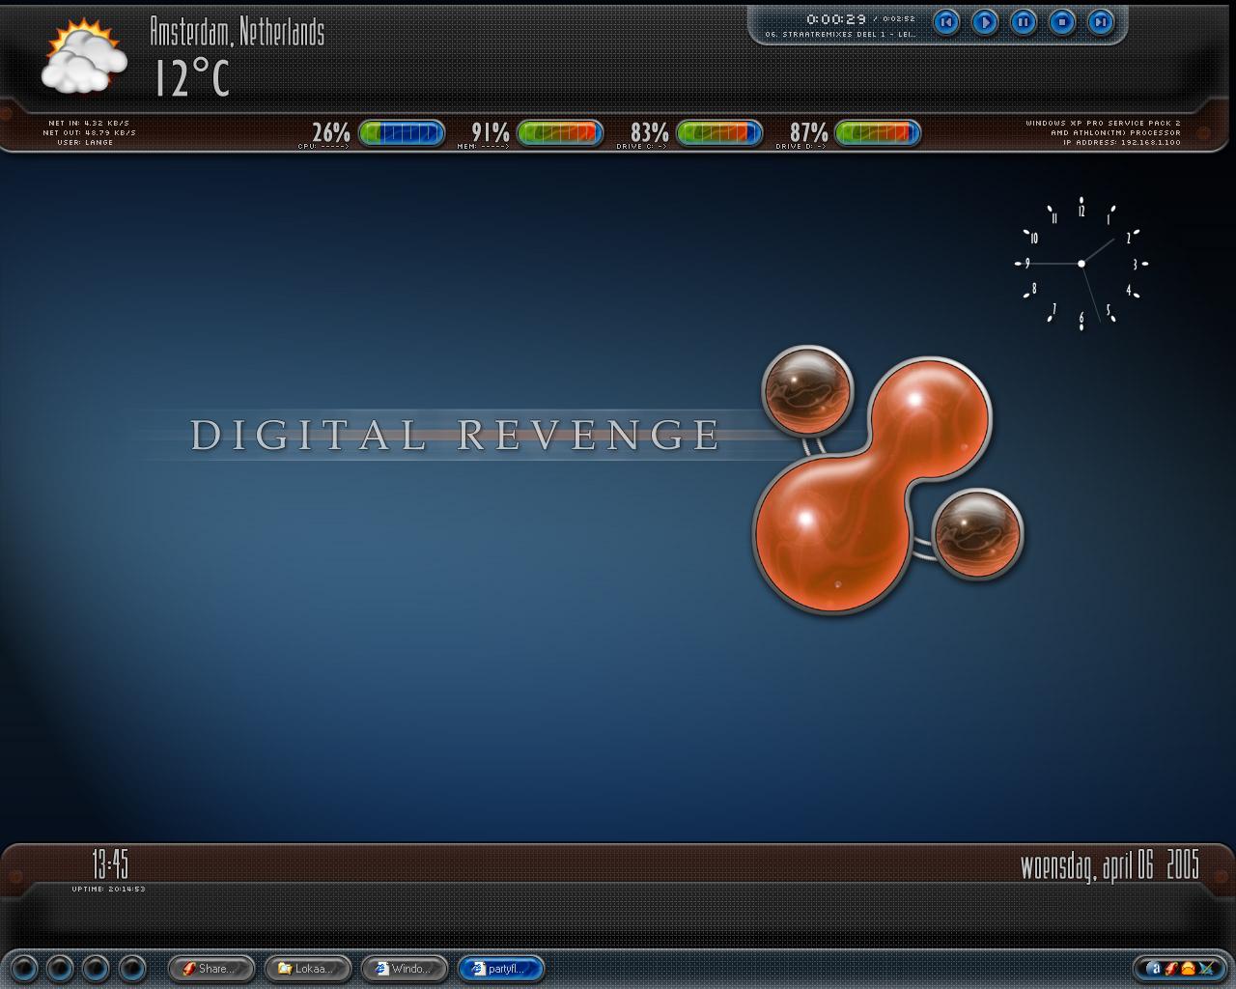Click the Amsterdam, Netherlands location label

237,32
